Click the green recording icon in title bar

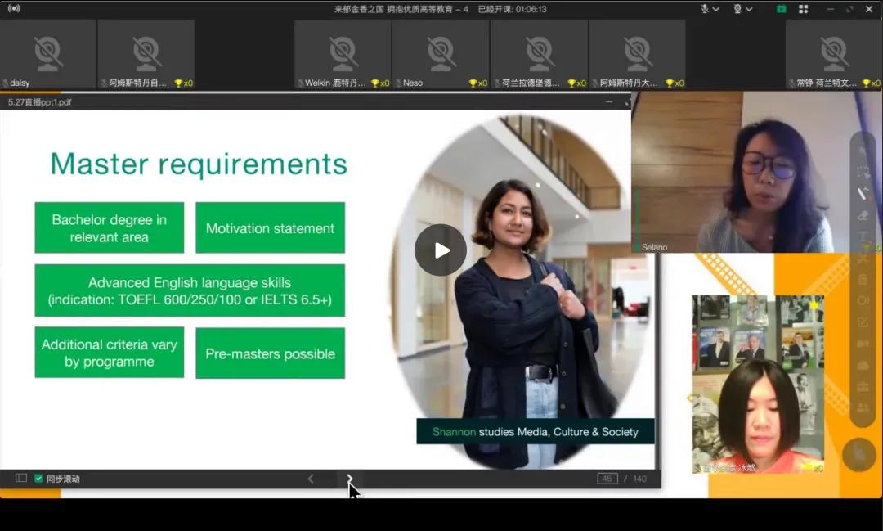781,9
